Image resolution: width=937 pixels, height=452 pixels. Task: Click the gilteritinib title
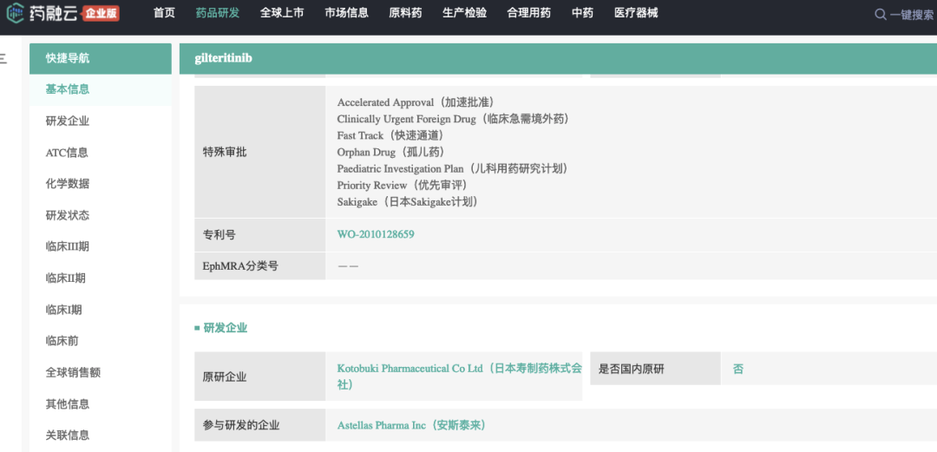click(224, 59)
